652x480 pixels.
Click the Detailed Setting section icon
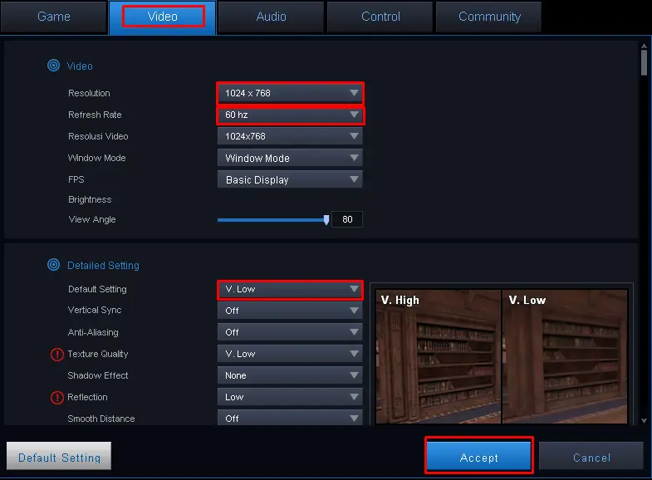pyautogui.click(x=53, y=265)
